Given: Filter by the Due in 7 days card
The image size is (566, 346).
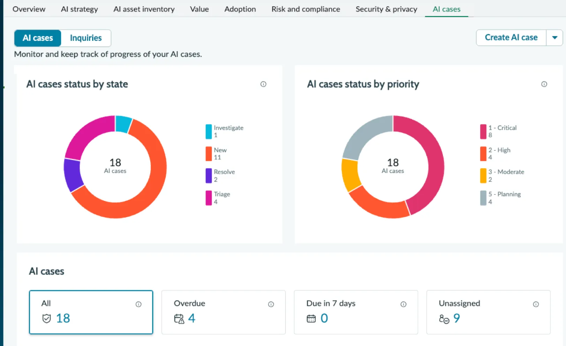Looking at the screenshot, I should (x=356, y=312).
